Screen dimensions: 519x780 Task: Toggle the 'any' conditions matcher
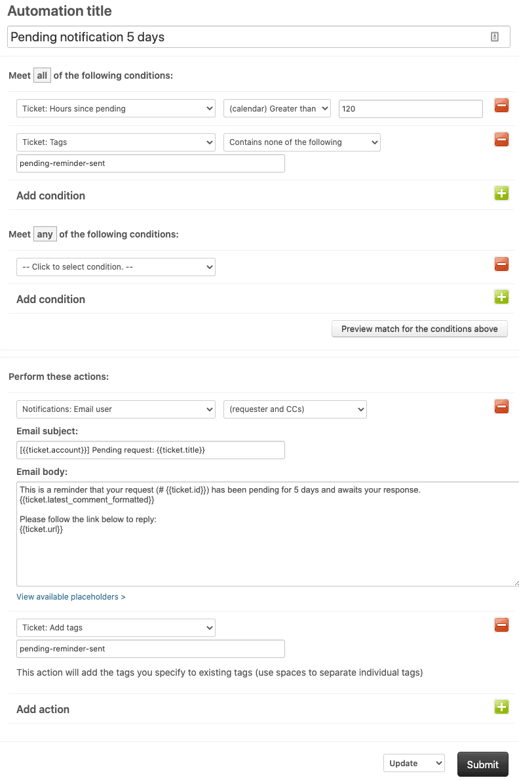[x=45, y=234]
